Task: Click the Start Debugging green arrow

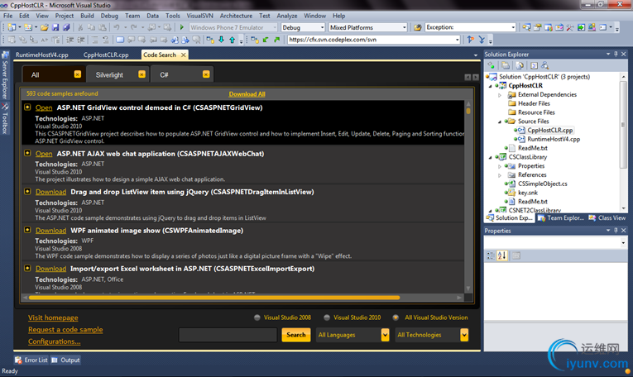Action: point(182,27)
